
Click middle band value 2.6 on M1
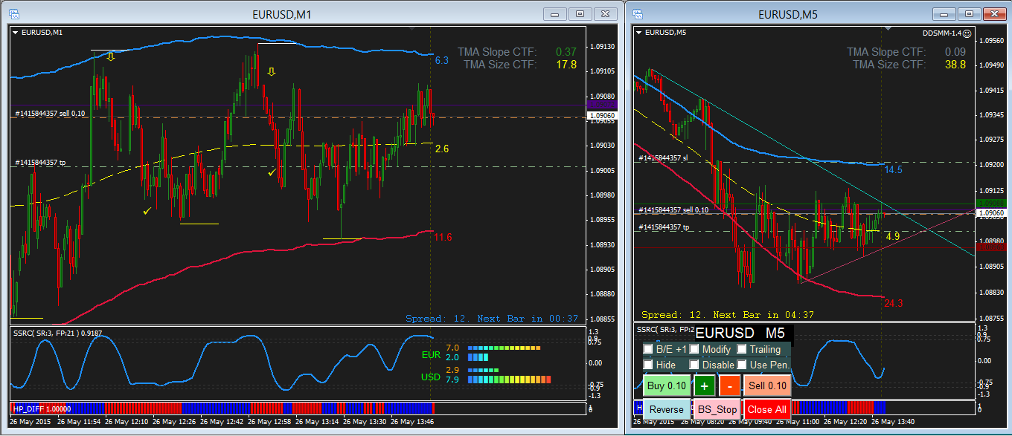[441, 149]
